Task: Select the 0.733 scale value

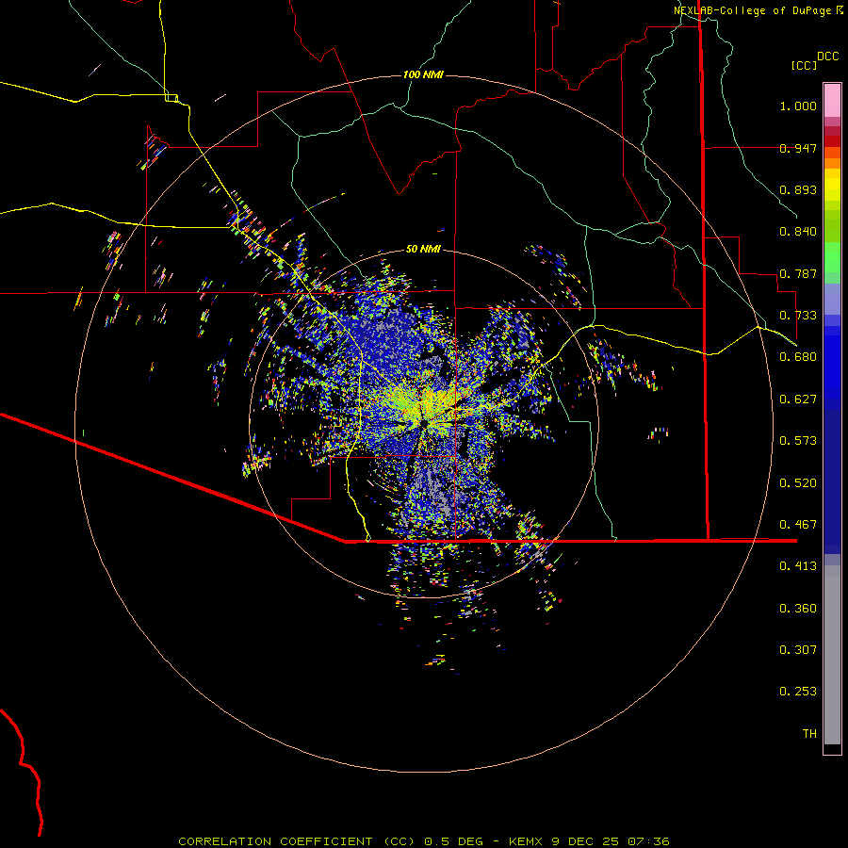Action: [798, 316]
